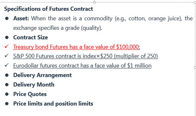The image size is (196, 116).
Task: Click the checkmark before S&P 500 line
Action: 7,56
